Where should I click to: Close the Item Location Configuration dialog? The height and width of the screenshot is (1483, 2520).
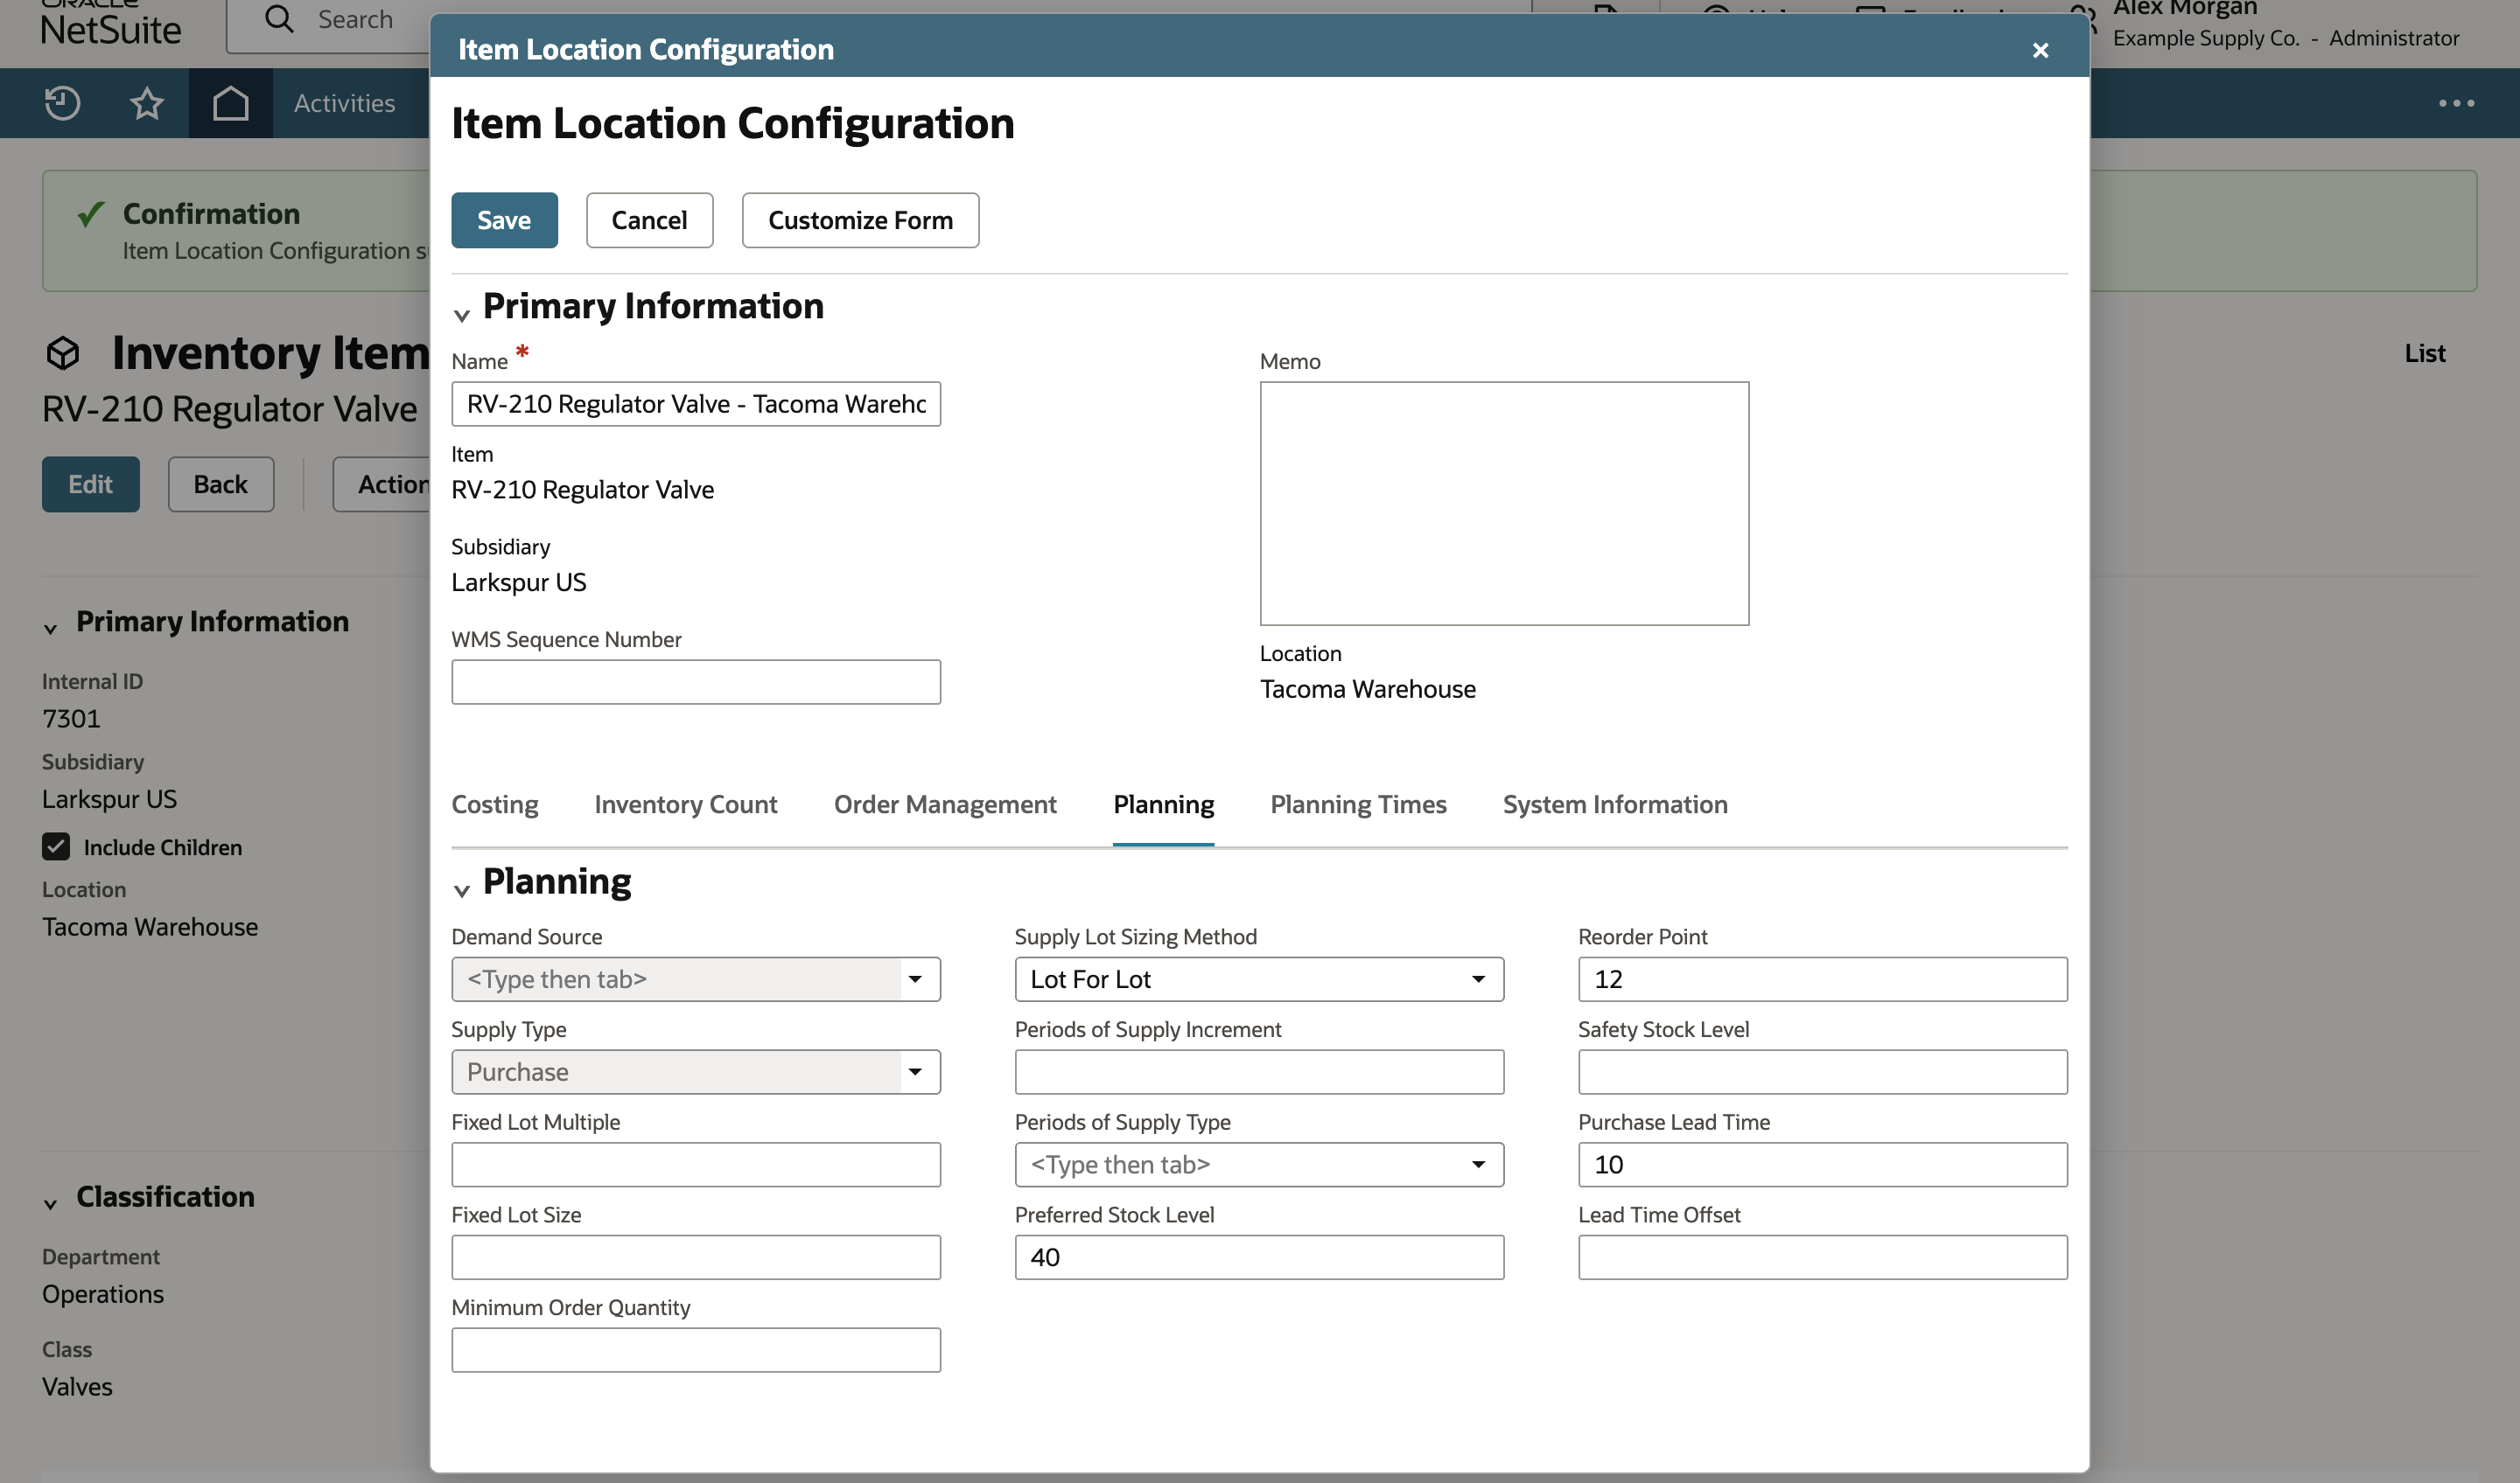point(2041,50)
